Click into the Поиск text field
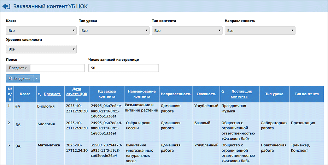The image size is (328, 165). point(57,68)
